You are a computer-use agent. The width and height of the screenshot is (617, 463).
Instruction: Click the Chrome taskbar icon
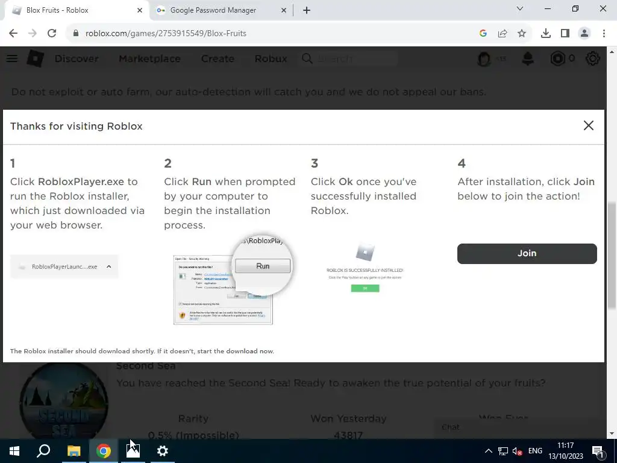coord(104,451)
